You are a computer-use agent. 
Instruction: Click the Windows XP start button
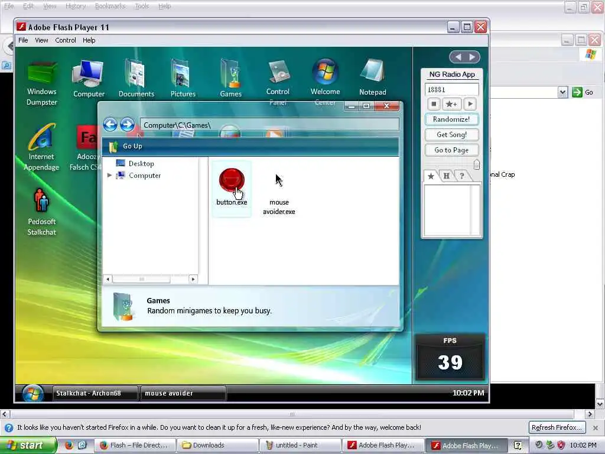coord(28,445)
